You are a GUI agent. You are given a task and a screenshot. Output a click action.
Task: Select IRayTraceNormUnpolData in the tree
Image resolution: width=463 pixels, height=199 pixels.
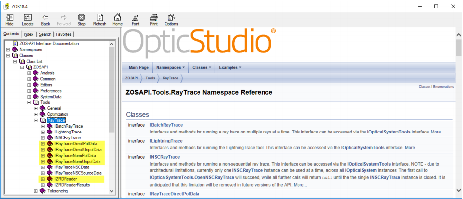77,162
